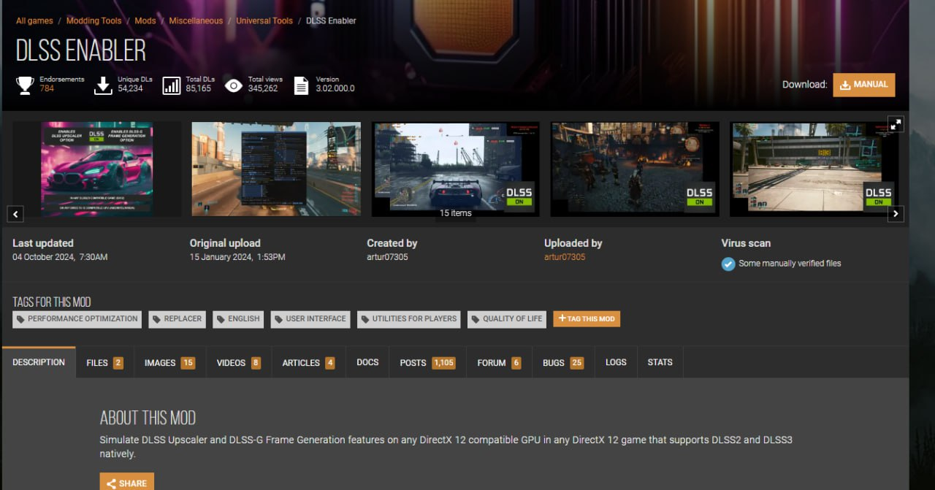Open the pink car promo thumbnail

[x=97, y=169]
